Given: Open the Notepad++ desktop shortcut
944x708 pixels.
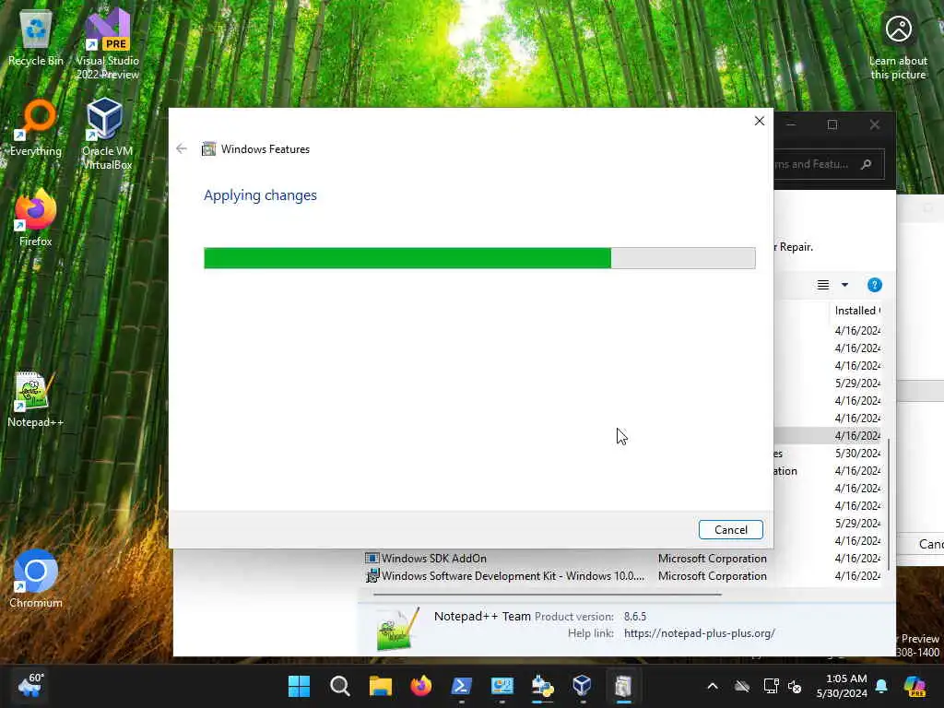Looking at the screenshot, I should pyautogui.click(x=36, y=399).
